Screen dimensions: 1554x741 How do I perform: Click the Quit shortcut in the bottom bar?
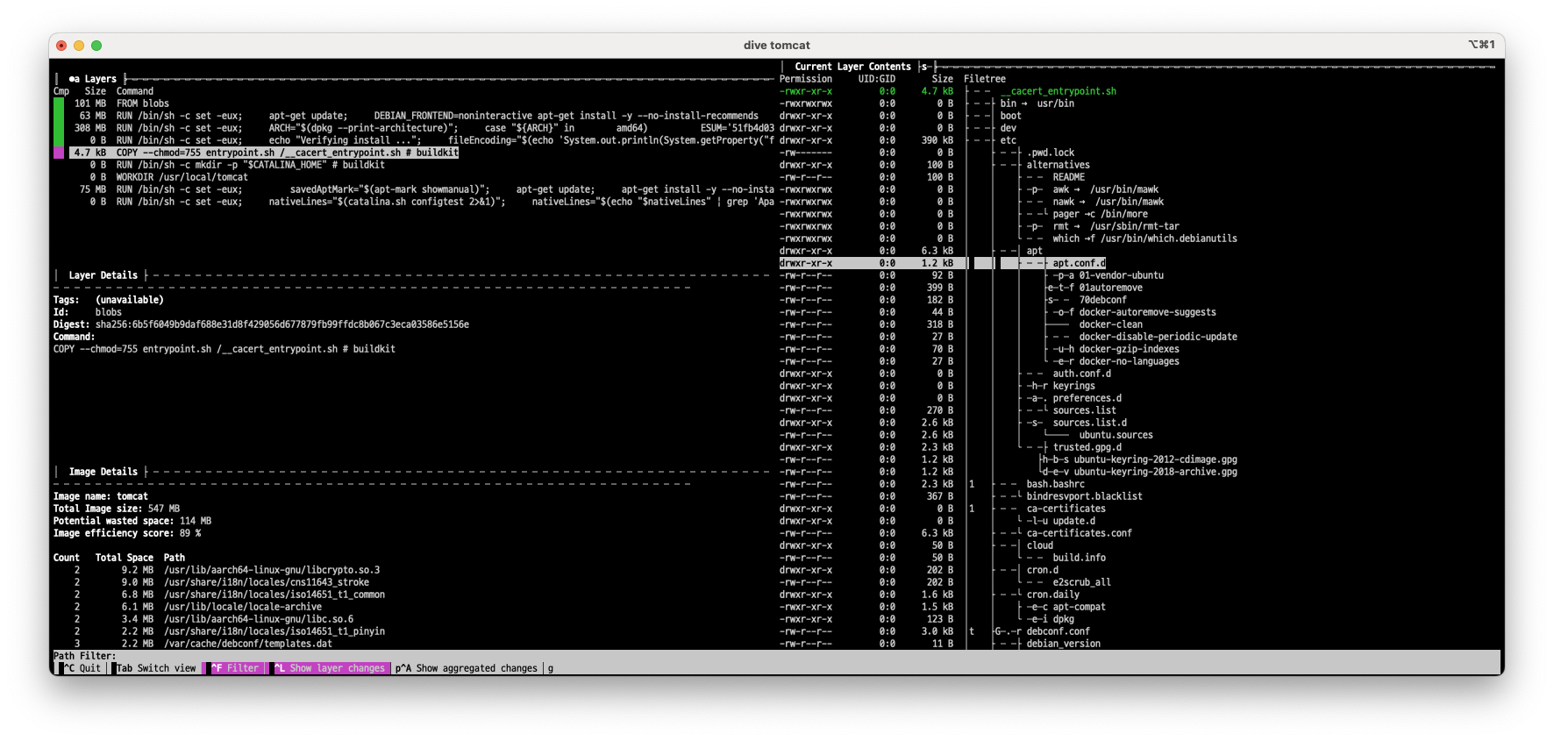click(x=83, y=668)
